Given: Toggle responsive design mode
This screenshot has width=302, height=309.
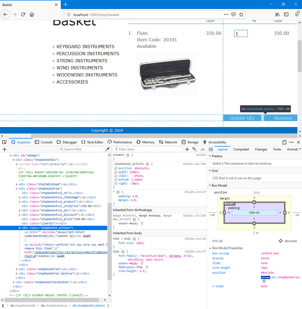Looking at the screenshot, I should coord(284,142).
